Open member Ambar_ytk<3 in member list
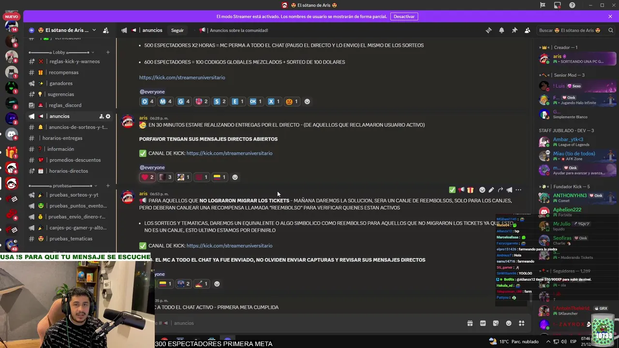Image resolution: width=619 pixels, height=348 pixels. (577, 142)
